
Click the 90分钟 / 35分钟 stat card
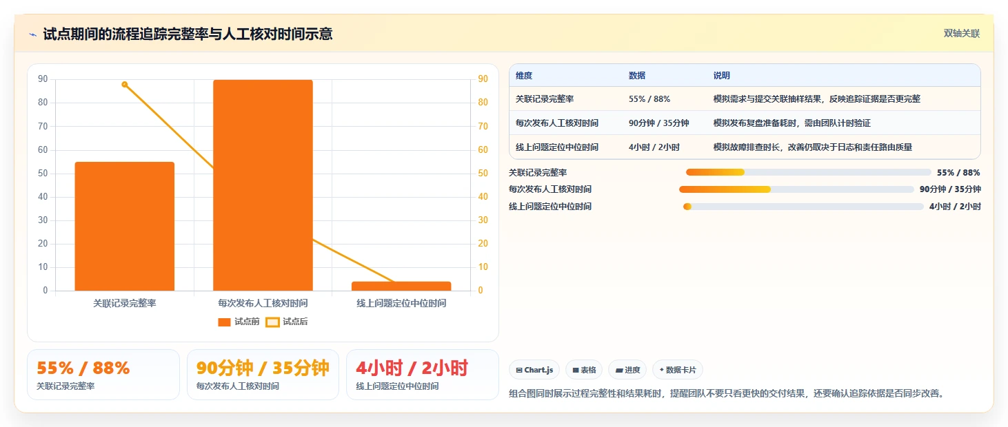coord(263,375)
